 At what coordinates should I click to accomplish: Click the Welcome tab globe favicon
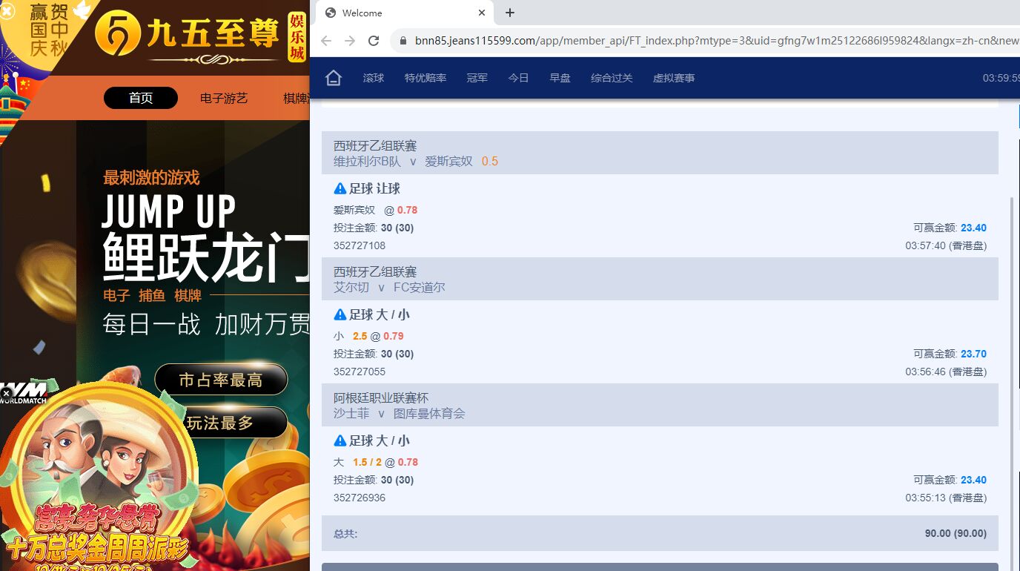[331, 13]
